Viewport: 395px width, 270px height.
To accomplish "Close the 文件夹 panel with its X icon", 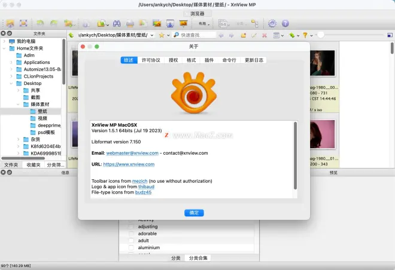I will [3, 33].
